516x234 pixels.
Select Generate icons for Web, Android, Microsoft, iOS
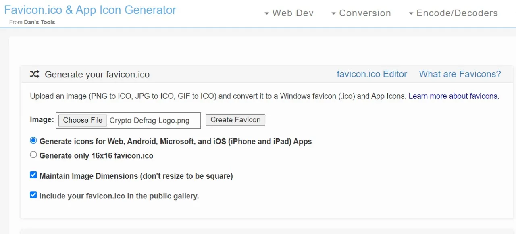pyautogui.click(x=33, y=141)
